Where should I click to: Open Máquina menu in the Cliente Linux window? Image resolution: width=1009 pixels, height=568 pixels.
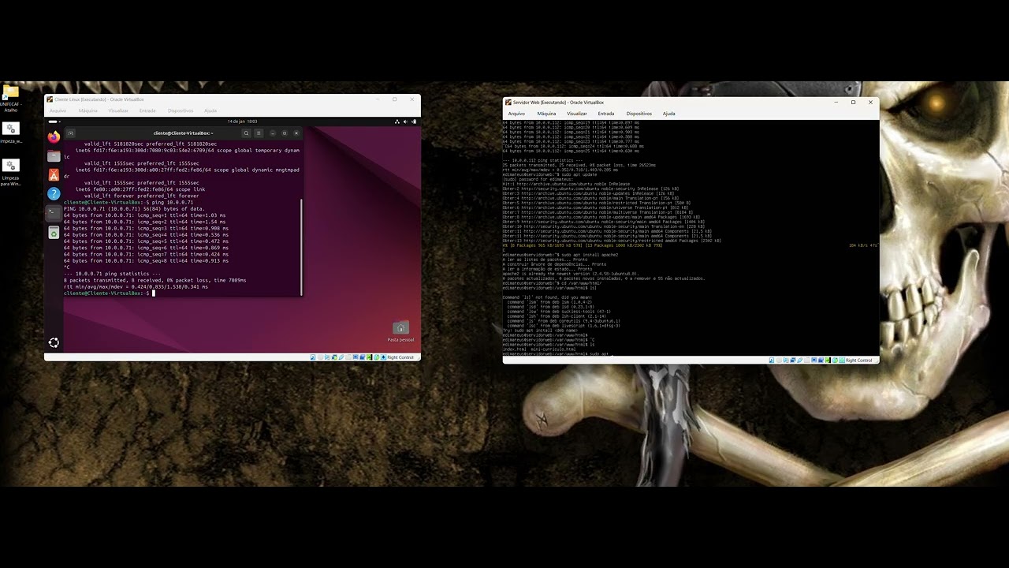coord(87,110)
